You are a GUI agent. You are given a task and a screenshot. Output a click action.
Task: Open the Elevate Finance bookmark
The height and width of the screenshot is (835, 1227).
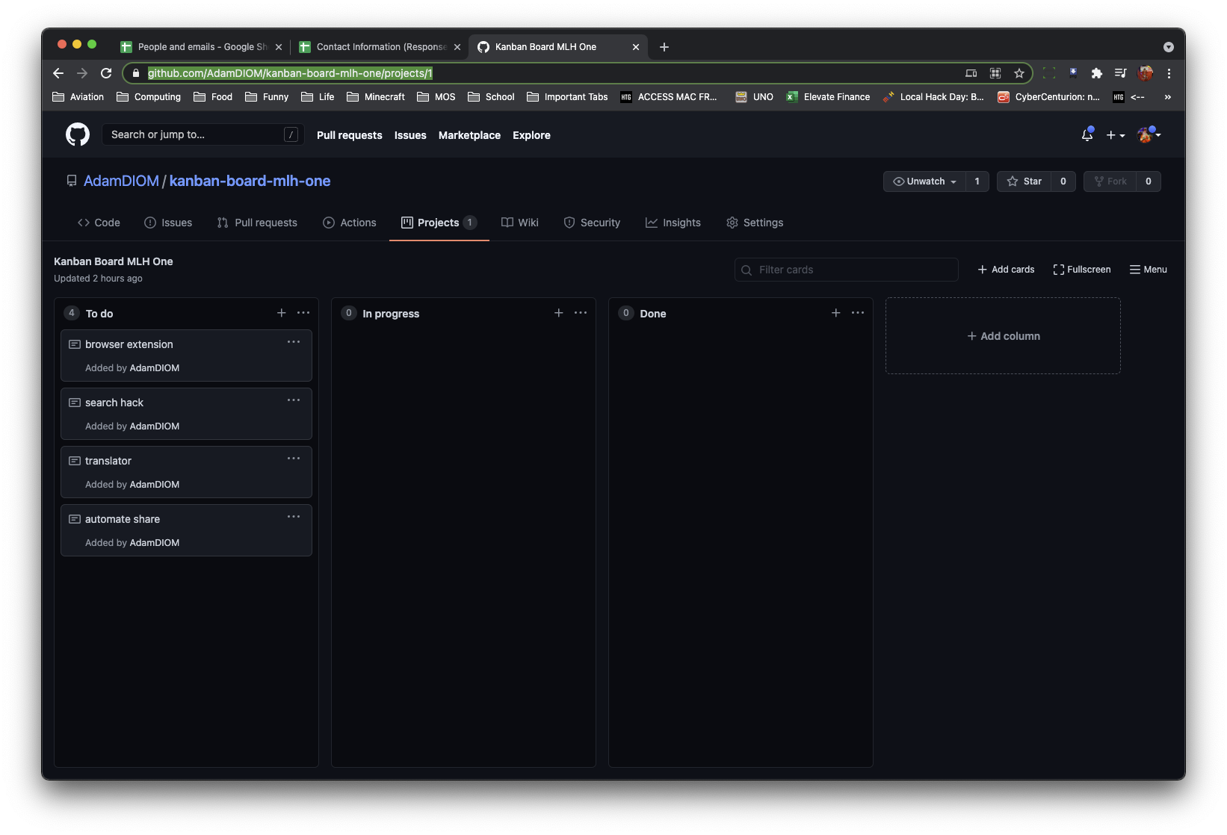(828, 97)
